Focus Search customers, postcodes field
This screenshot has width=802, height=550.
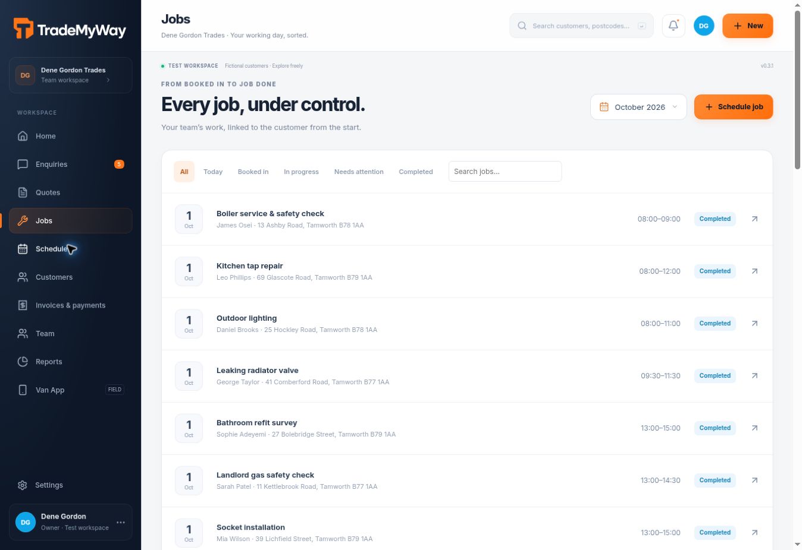[x=581, y=26]
